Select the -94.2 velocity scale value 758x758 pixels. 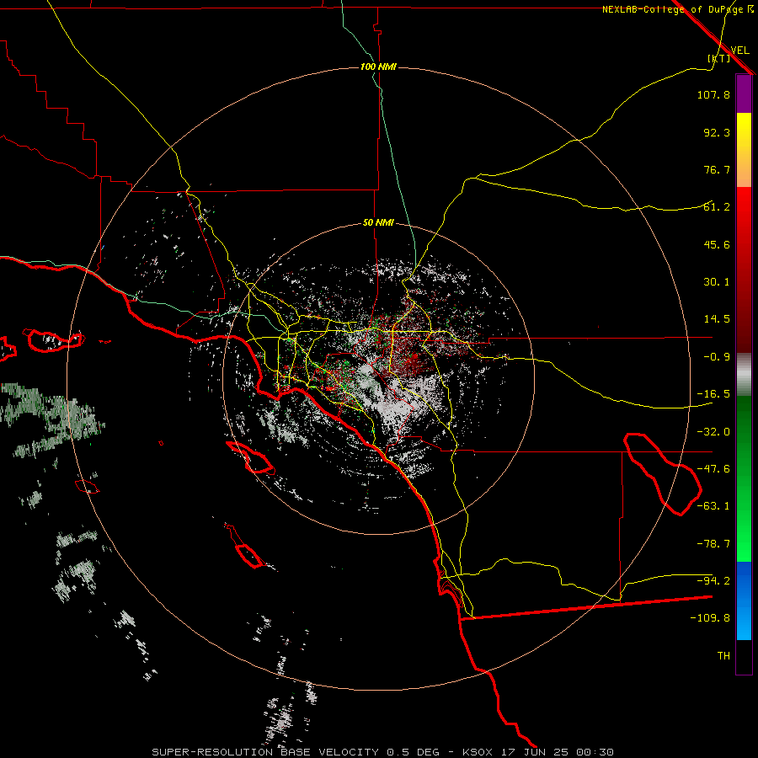(713, 581)
